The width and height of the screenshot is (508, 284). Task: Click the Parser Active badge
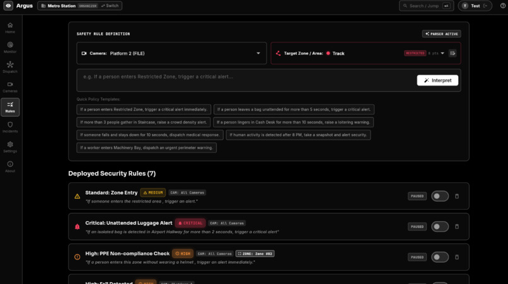coord(441,34)
